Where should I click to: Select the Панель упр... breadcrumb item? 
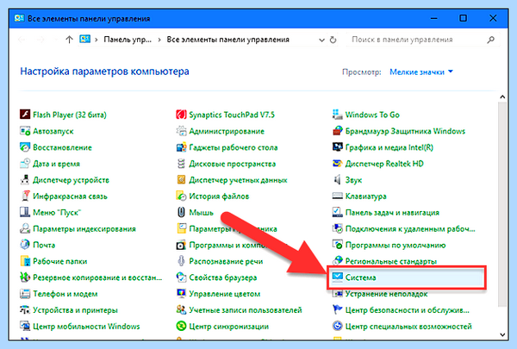tap(128, 40)
